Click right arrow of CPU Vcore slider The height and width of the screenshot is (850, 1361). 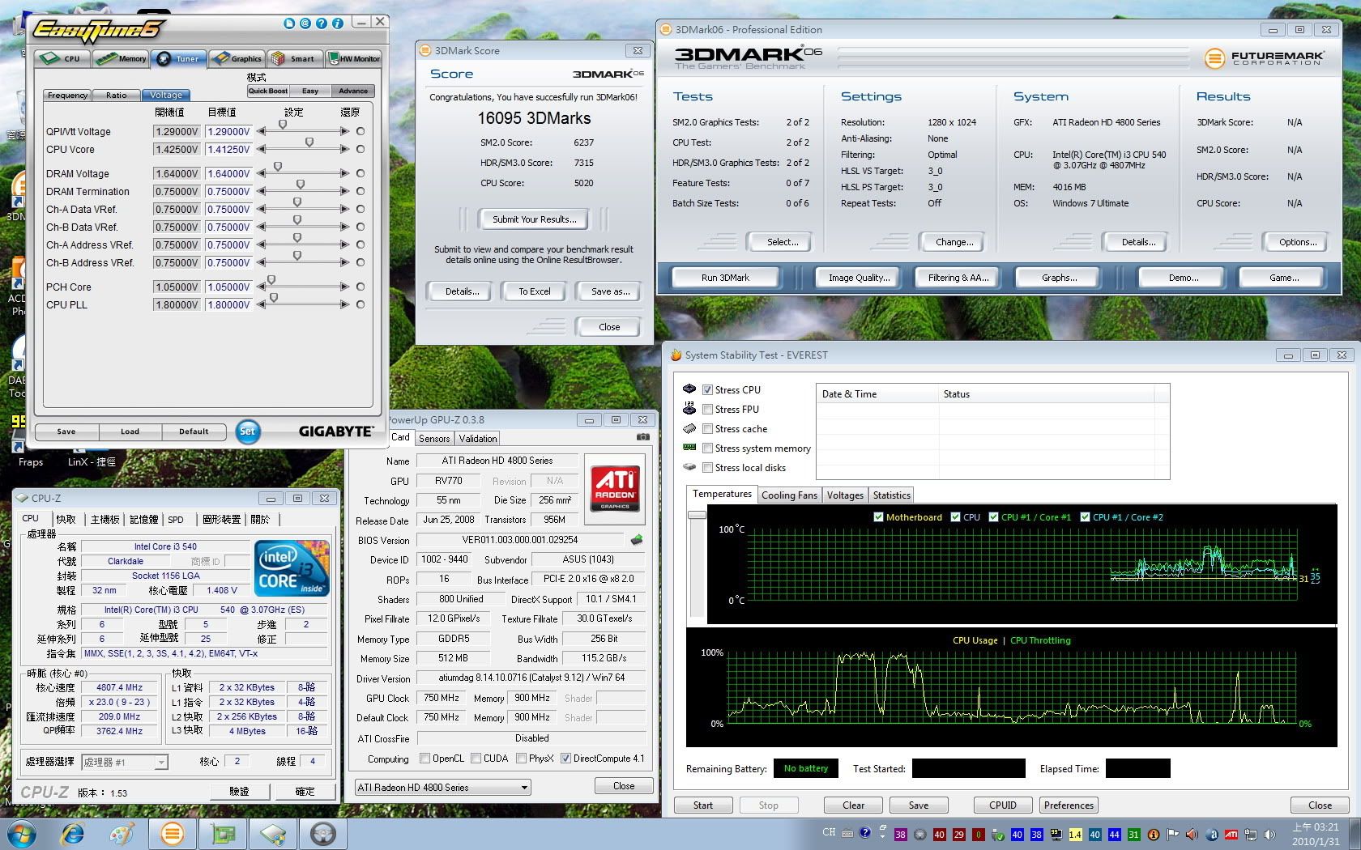(x=345, y=150)
